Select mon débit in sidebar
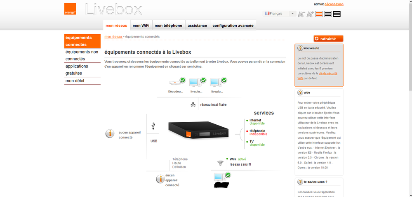 pyautogui.click(x=75, y=81)
